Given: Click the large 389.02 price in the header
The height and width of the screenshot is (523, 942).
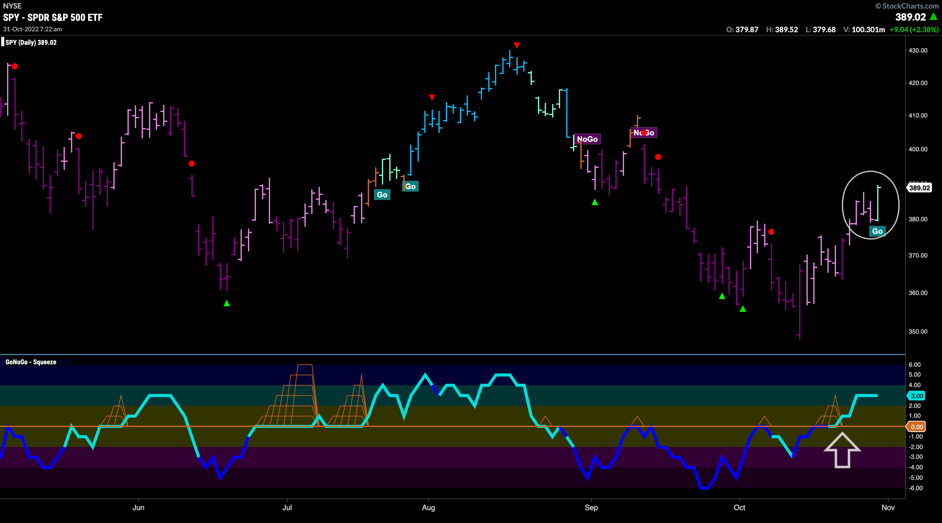Looking at the screenshot, I should 911,17.
